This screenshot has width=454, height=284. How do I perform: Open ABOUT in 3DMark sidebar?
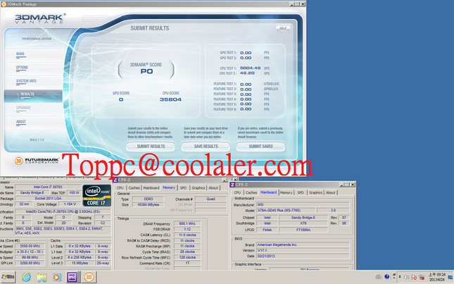21,122
